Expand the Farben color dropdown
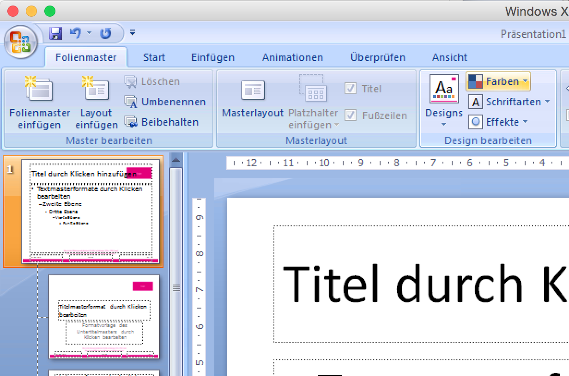Image resolution: width=569 pixels, height=376 pixels. pyautogui.click(x=498, y=82)
